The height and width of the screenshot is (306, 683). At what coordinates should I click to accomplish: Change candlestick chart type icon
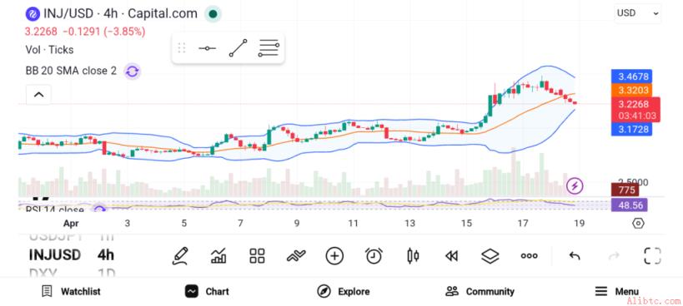coord(413,255)
